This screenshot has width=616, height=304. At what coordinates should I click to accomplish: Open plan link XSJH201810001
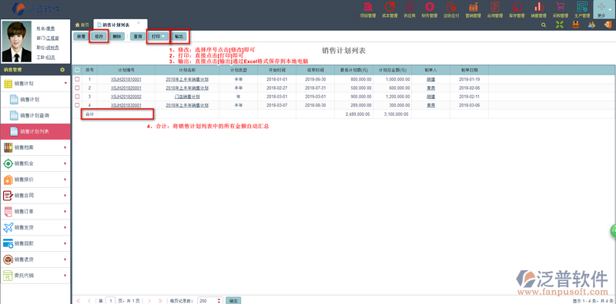point(126,79)
